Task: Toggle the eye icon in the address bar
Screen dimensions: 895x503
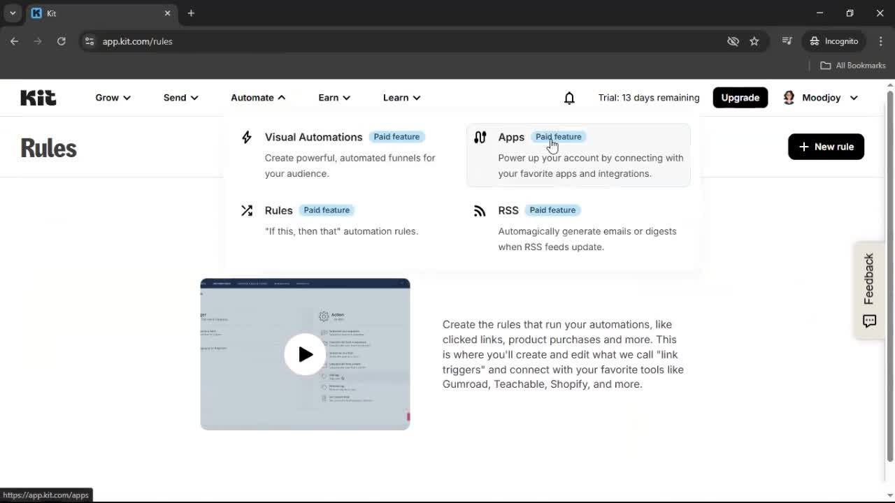Action: (x=733, y=41)
